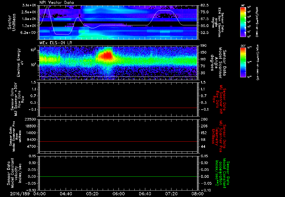Screen dimensions: 285x197
Task: Click the 'MU Scanner +30V Raw Data' axis title
Action: tap(17, 99)
